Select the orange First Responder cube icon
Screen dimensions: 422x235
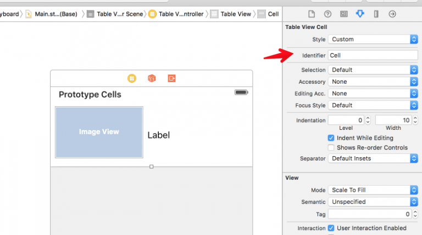[152, 78]
